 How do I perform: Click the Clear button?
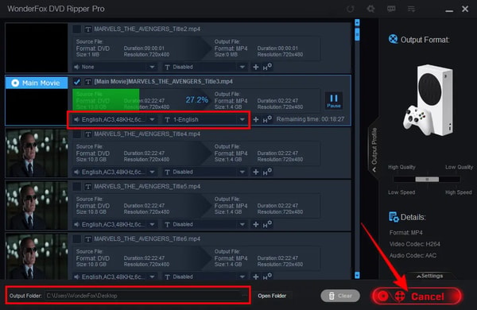[340, 296]
